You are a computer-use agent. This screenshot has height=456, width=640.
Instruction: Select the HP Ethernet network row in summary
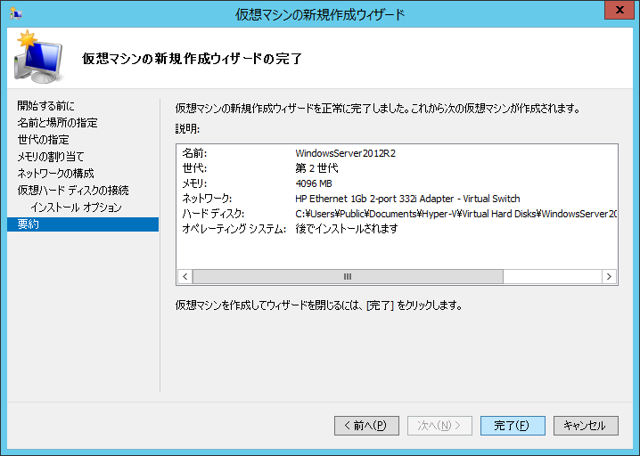(407, 199)
